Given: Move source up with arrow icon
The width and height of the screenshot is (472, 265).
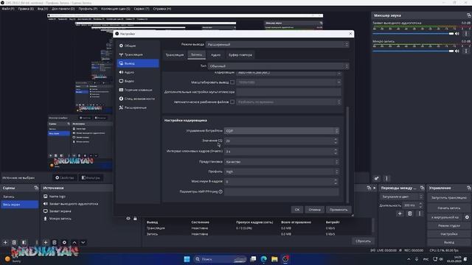Looking at the screenshot, I should coord(74,242).
